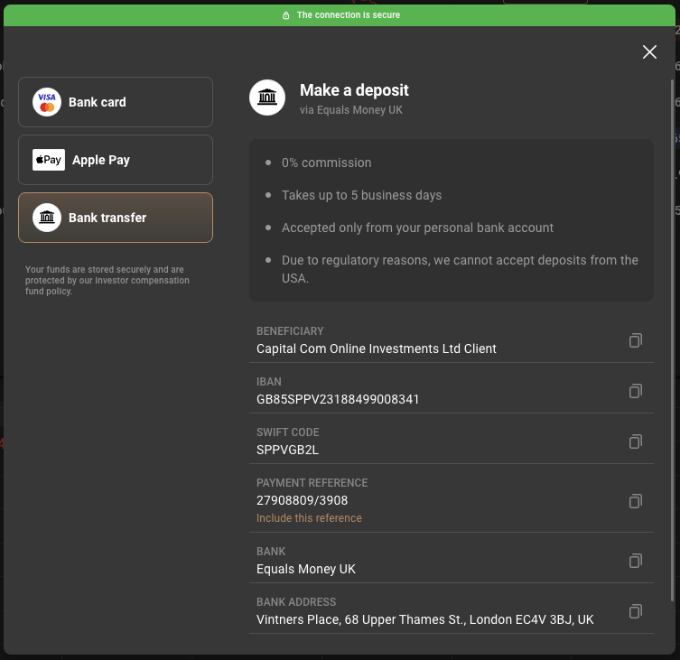680x660 pixels.
Task: Close the deposit dialog
Action: 649,52
